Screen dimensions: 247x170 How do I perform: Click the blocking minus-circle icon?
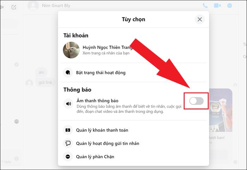pos(68,157)
